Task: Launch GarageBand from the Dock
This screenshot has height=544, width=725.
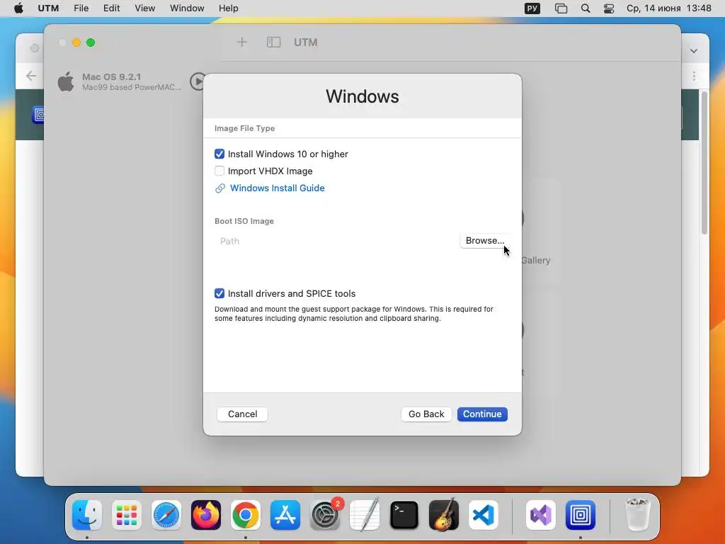Action: (444, 515)
